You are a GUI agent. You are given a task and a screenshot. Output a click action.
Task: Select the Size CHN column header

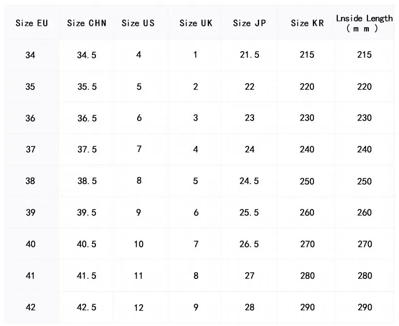click(x=87, y=23)
